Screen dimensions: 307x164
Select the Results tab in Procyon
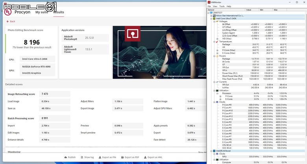[59, 12]
